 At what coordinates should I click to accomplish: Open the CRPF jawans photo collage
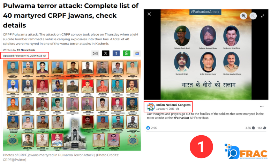point(72,105)
